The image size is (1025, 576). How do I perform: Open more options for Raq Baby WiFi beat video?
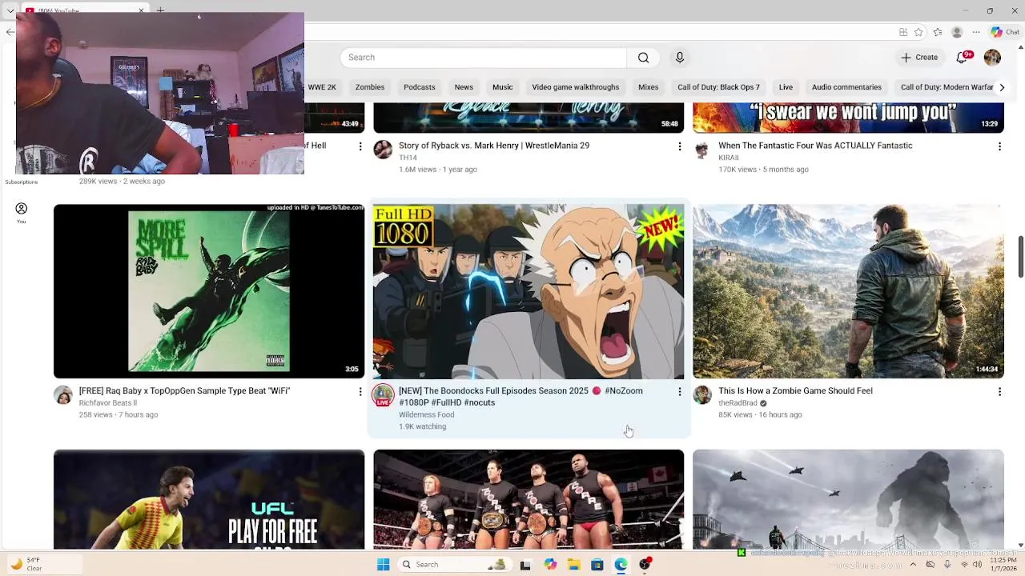pyautogui.click(x=360, y=391)
